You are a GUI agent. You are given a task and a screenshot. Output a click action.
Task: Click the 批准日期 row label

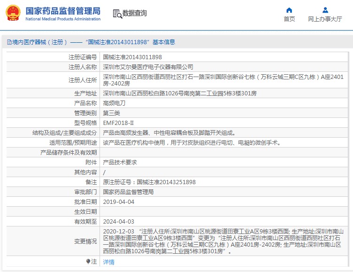(x=85, y=202)
